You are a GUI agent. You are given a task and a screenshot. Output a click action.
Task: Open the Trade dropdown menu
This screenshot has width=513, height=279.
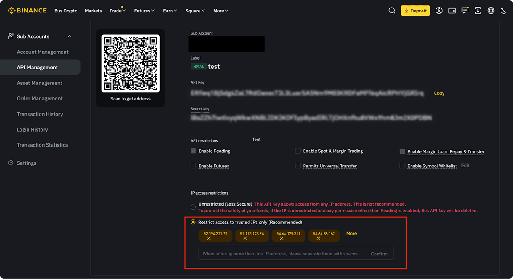(x=117, y=10)
